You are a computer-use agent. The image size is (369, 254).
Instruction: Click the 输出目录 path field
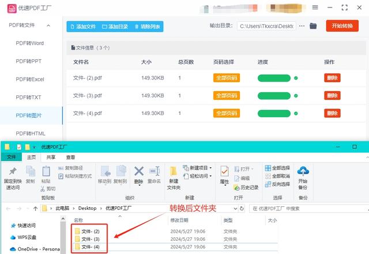pos(266,26)
